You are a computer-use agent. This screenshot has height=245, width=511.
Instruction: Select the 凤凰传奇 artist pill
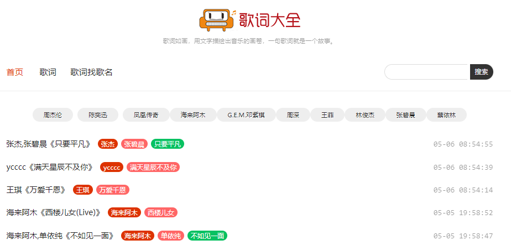(146, 115)
